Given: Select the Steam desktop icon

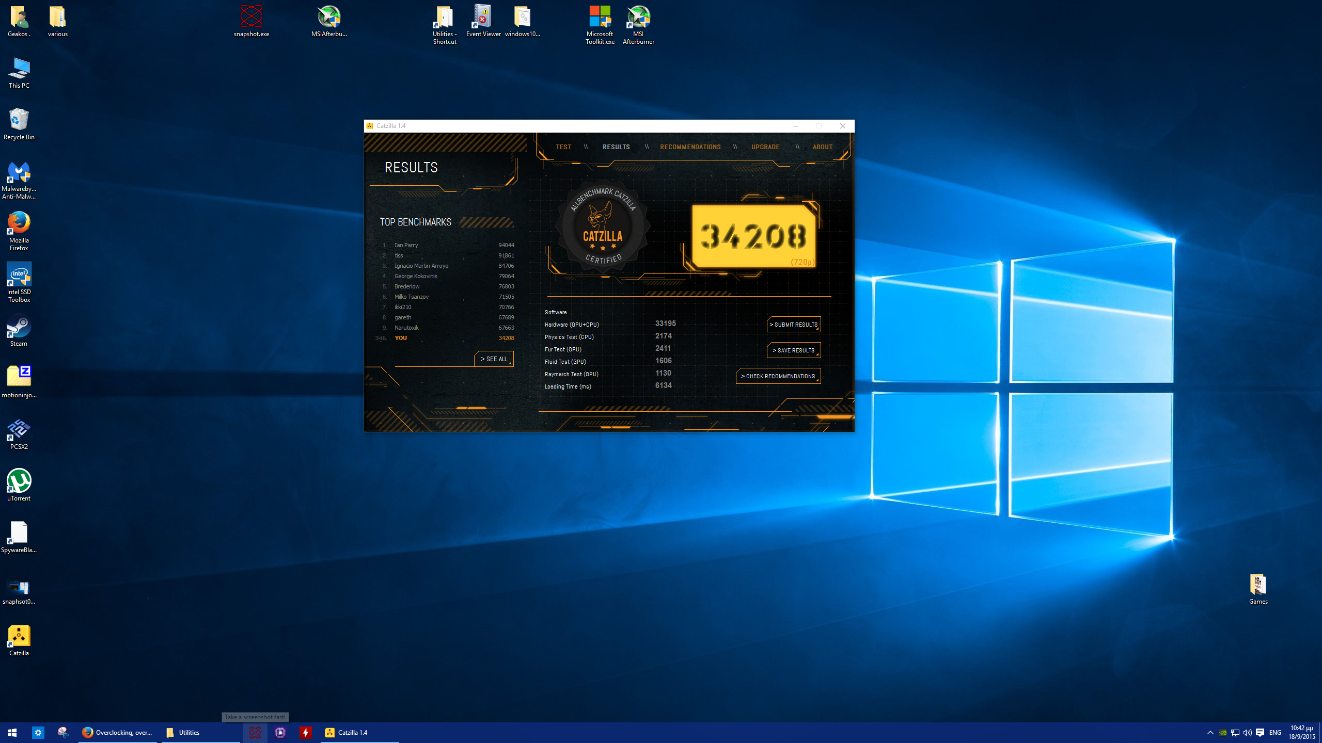Looking at the screenshot, I should tap(19, 331).
